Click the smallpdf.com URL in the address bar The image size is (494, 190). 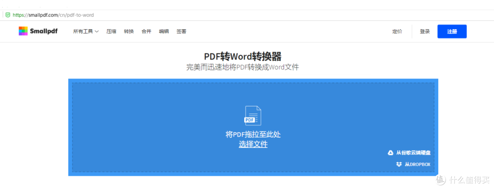[53, 15]
